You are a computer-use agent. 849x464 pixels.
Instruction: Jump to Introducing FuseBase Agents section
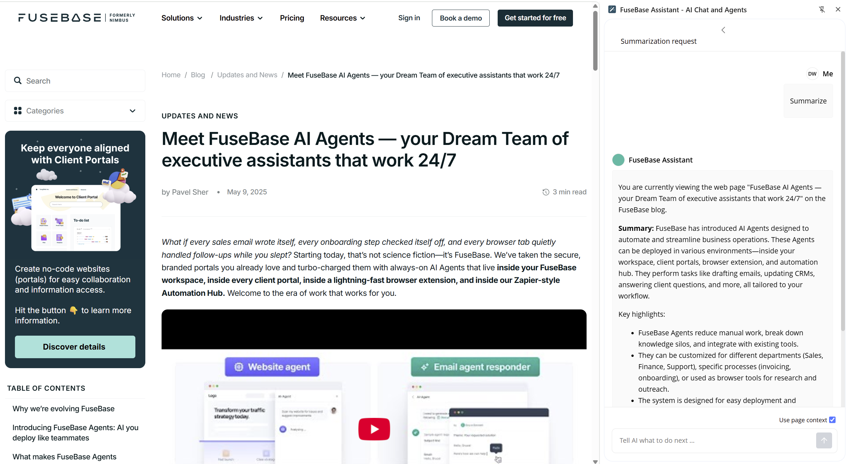coord(75,432)
